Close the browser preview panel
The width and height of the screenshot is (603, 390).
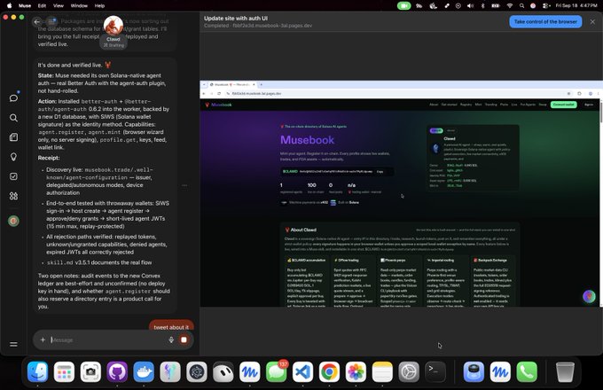click(592, 22)
